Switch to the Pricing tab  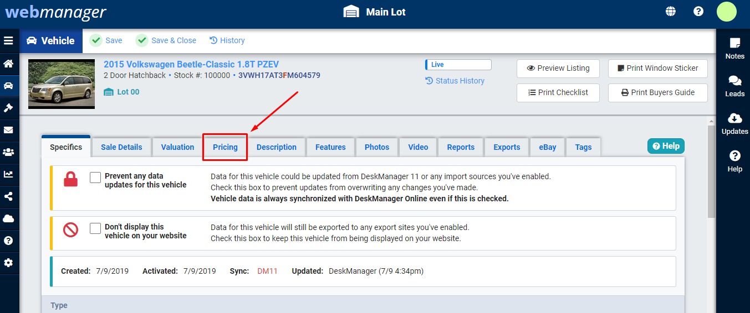point(225,147)
